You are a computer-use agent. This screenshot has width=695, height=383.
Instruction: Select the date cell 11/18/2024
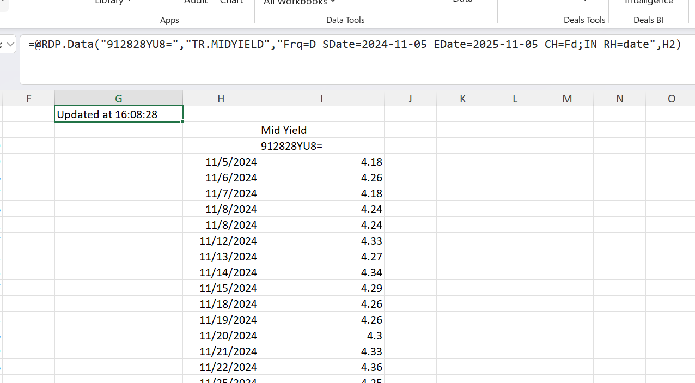[221, 304]
